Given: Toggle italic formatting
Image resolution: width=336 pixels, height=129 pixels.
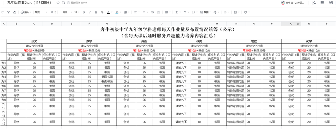Looking at the screenshot, I should coord(90,12).
